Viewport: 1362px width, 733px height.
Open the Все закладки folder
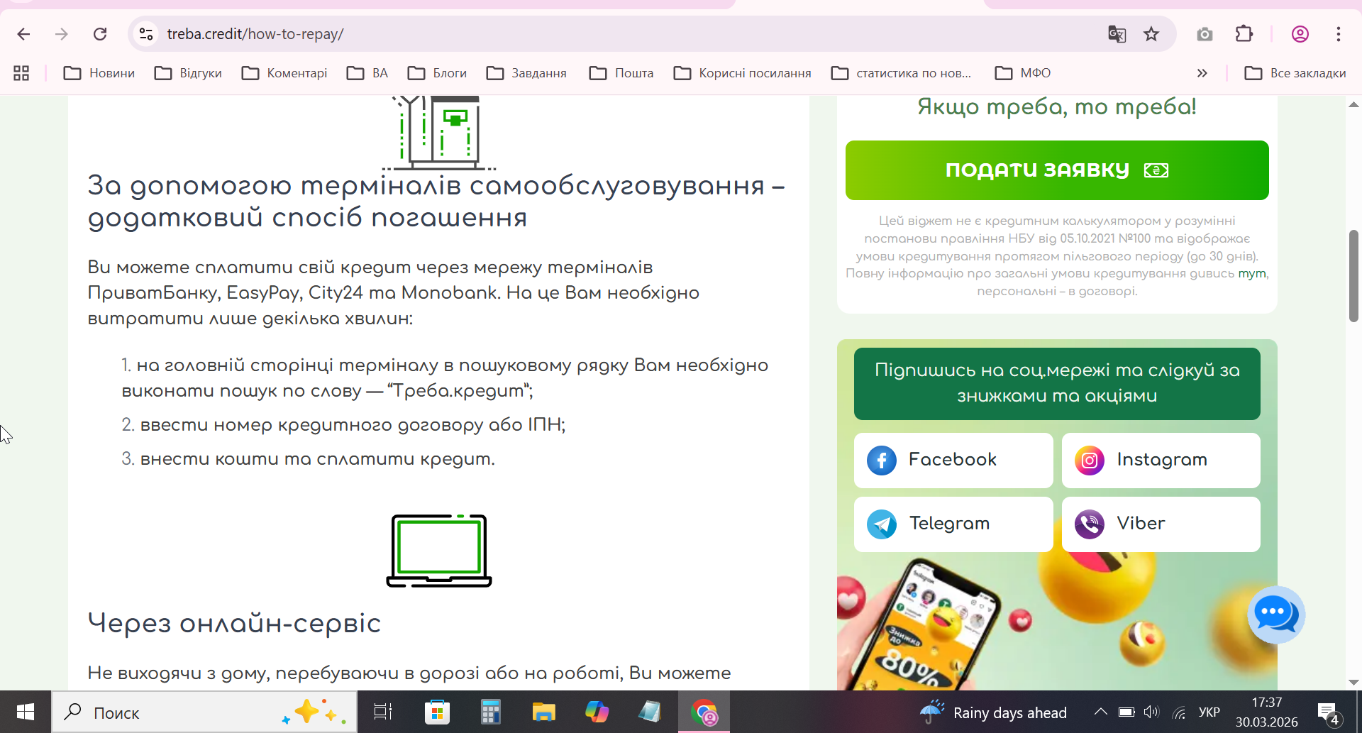pos(1295,73)
